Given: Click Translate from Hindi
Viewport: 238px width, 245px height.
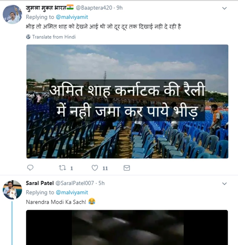Looking at the screenshot, I should click(54, 37).
